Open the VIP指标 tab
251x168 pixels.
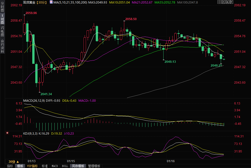(33, 166)
